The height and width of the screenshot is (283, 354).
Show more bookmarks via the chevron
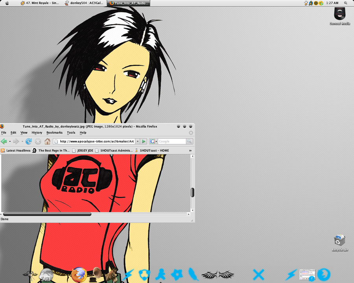click(x=190, y=151)
